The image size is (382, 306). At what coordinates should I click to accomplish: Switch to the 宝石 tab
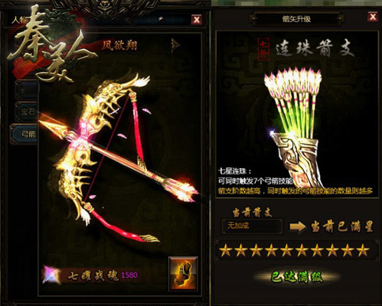click(x=25, y=112)
